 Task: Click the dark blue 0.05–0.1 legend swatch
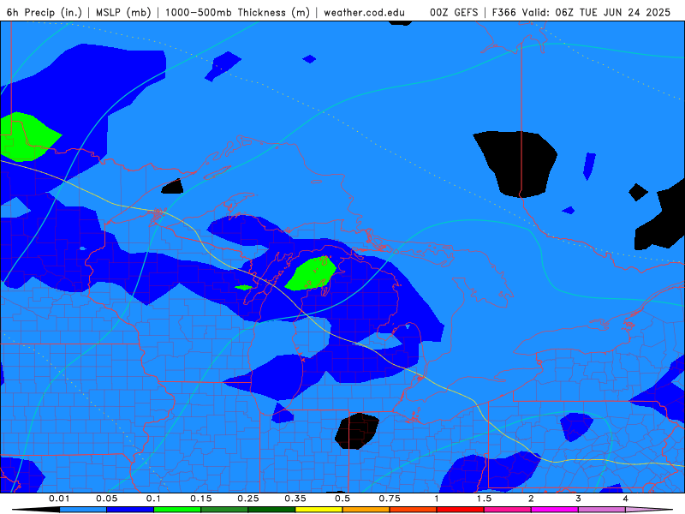(130, 510)
